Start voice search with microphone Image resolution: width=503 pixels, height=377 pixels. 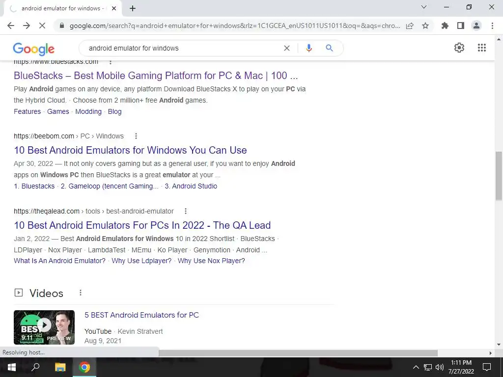309,48
